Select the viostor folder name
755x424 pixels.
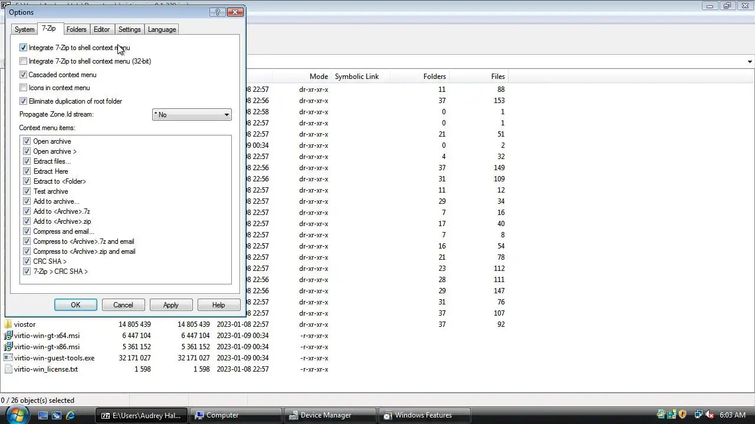click(x=25, y=324)
